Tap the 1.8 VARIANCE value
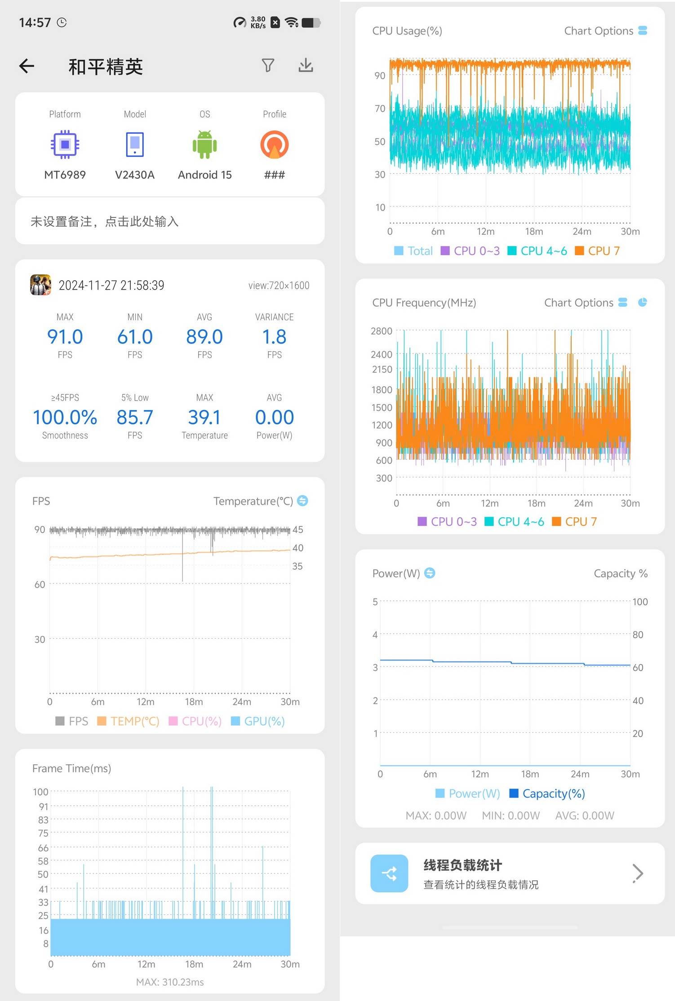675x1001 pixels. [x=274, y=337]
